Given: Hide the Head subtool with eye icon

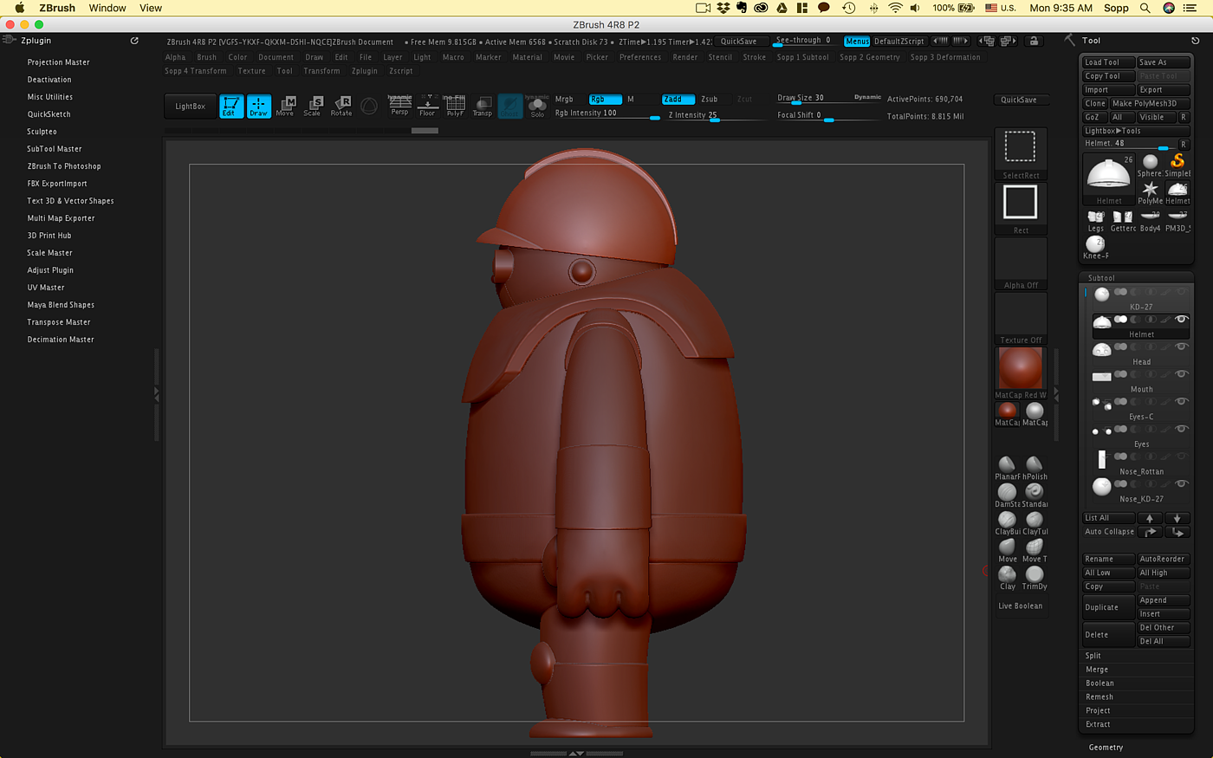Looking at the screenshot, I should tap(1181, 347).
